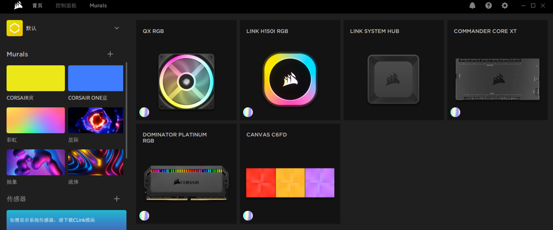
Task: Click the LINK H150I RGB title
Action: coord(267,31)
